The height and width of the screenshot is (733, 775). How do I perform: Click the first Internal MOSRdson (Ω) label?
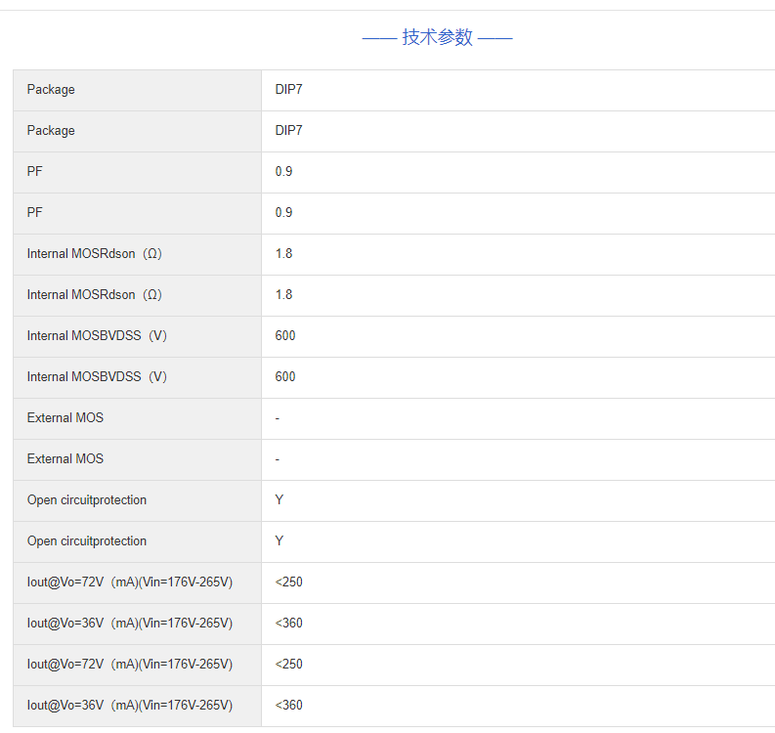pos(94,254)
